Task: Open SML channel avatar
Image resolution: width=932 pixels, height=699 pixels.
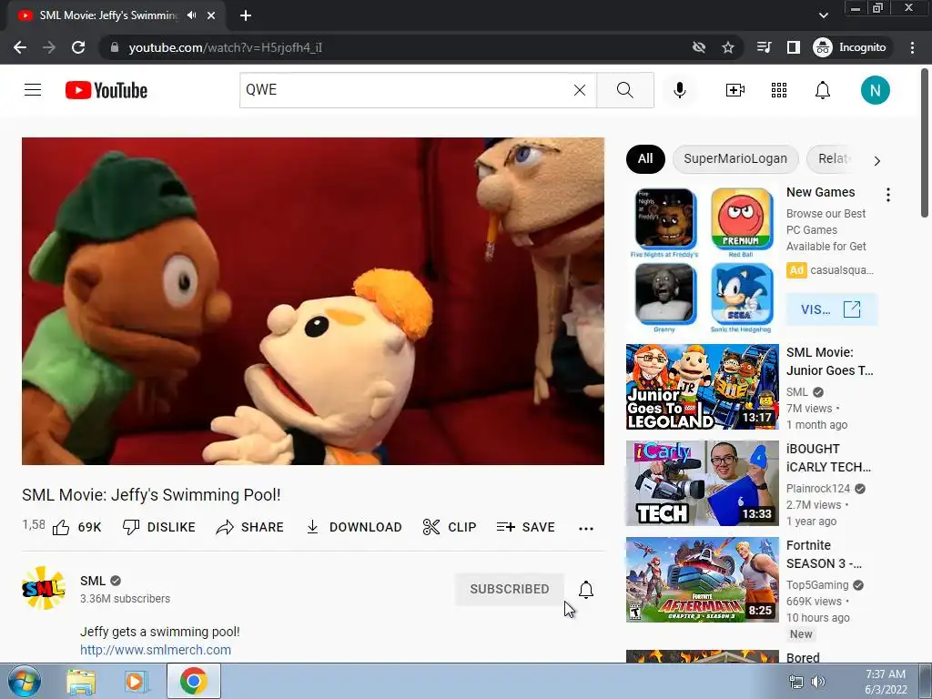Action: (x=44, y=588)
